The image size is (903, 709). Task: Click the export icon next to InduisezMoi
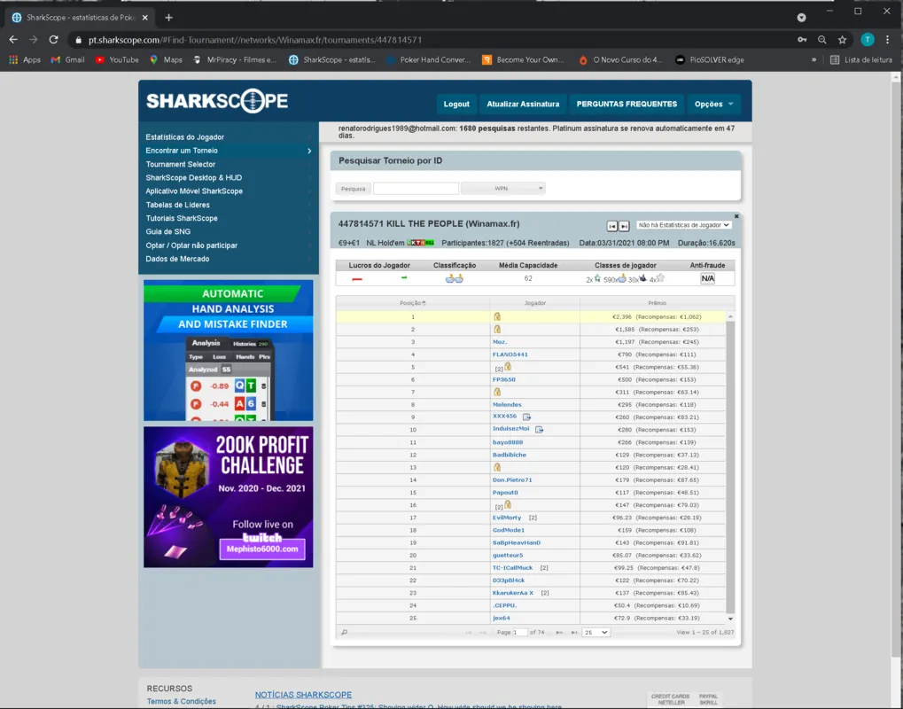point(539,429)
